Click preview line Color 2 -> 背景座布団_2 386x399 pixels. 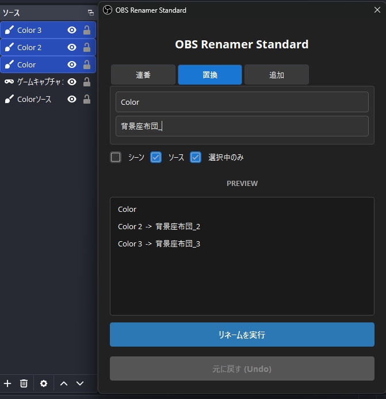[x=159, y=226]
